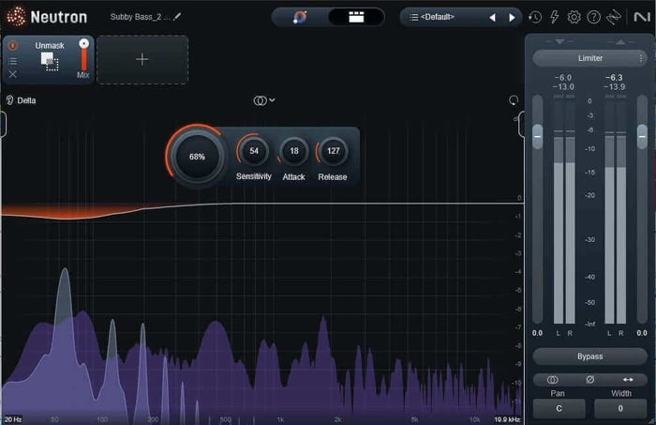Toggle the Delta listen ear icon
The height and width of the screenshot is (425, 656).
[9, 100]
